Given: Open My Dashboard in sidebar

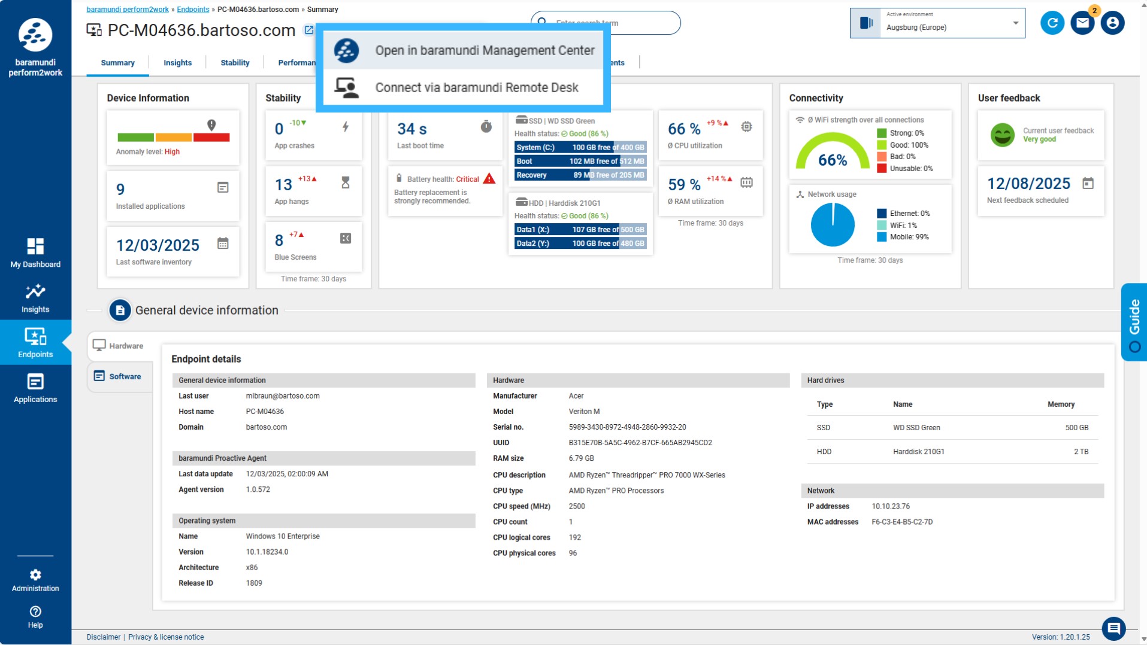Looking at the screenshot, I should tap(35, 252).
